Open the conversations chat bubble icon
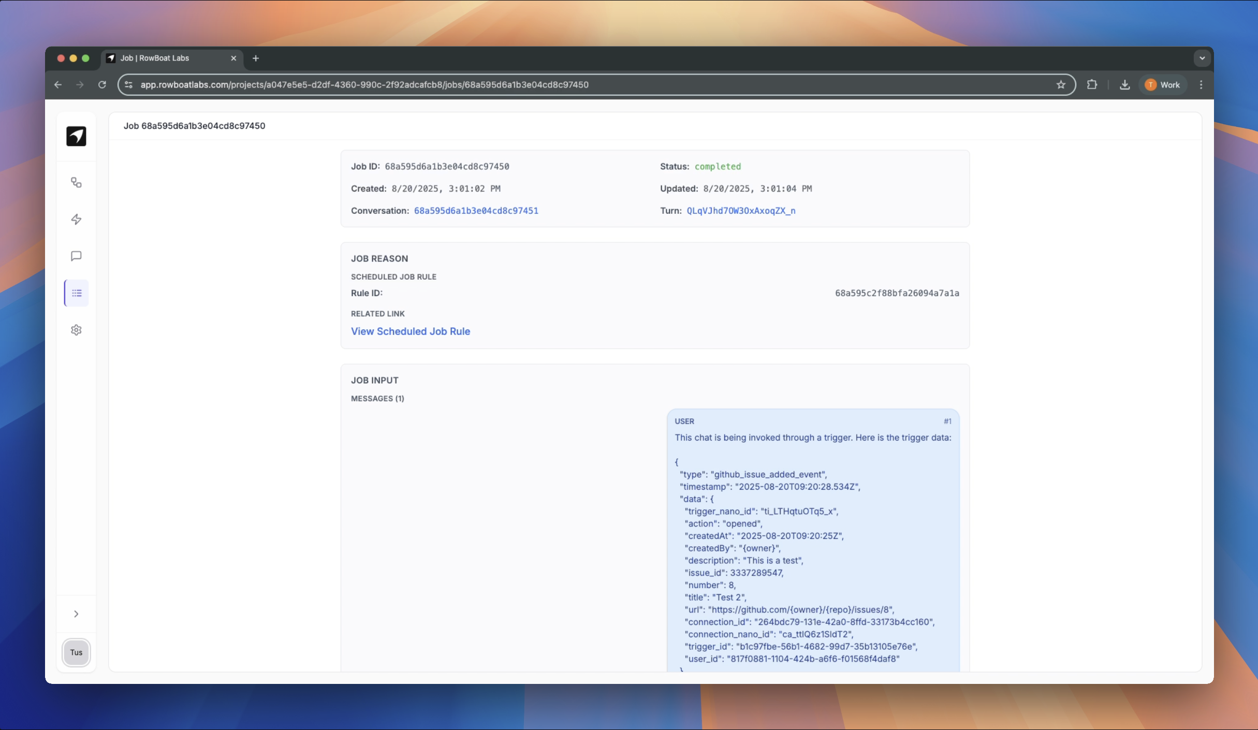 (76, 256)
